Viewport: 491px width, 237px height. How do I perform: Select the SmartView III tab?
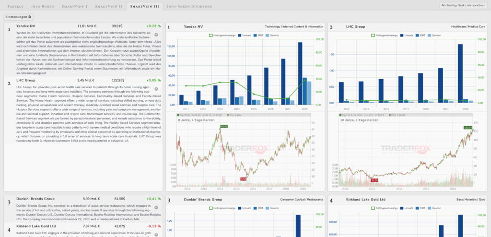(144, 6)
